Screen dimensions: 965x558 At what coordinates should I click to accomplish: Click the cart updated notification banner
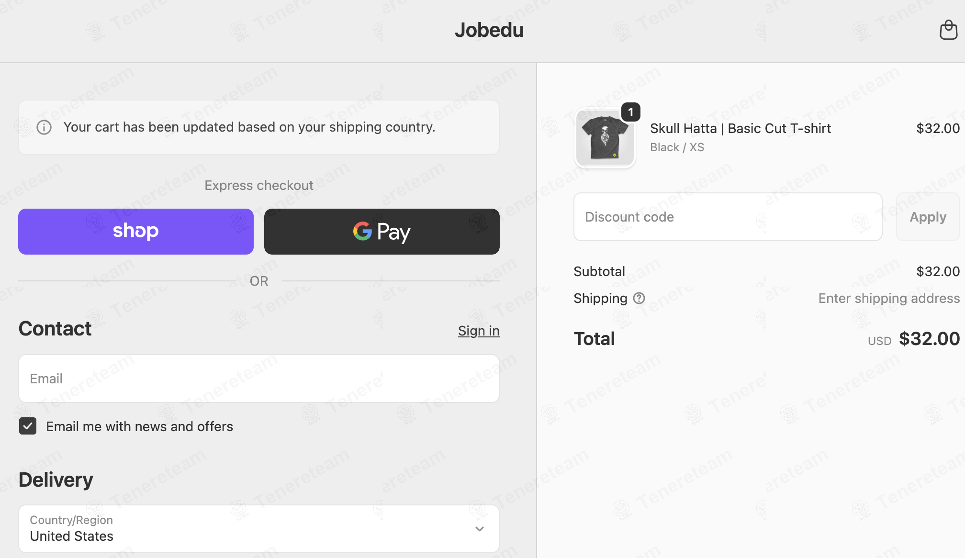[259, 127]
